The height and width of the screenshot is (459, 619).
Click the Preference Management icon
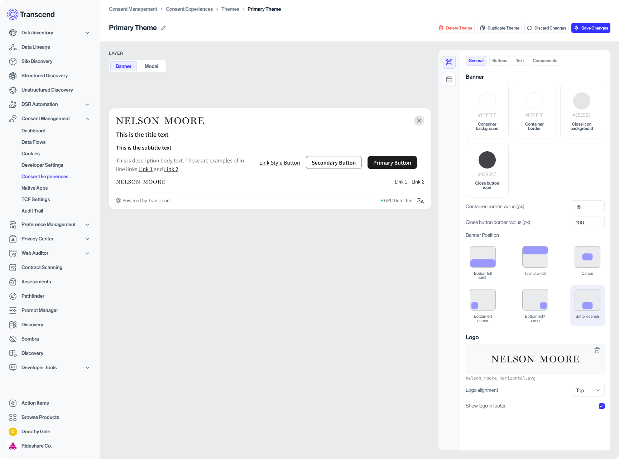(x=13, y=225)
